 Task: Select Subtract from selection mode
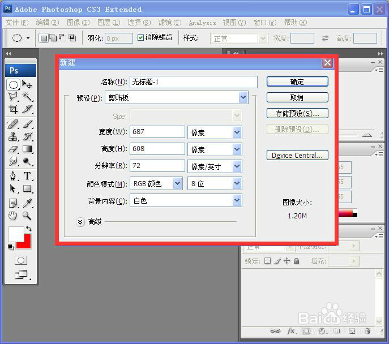(x=62, y=38)
